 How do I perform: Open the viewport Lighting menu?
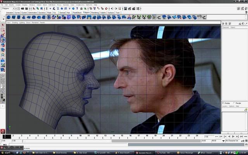[x=22, y=22]
